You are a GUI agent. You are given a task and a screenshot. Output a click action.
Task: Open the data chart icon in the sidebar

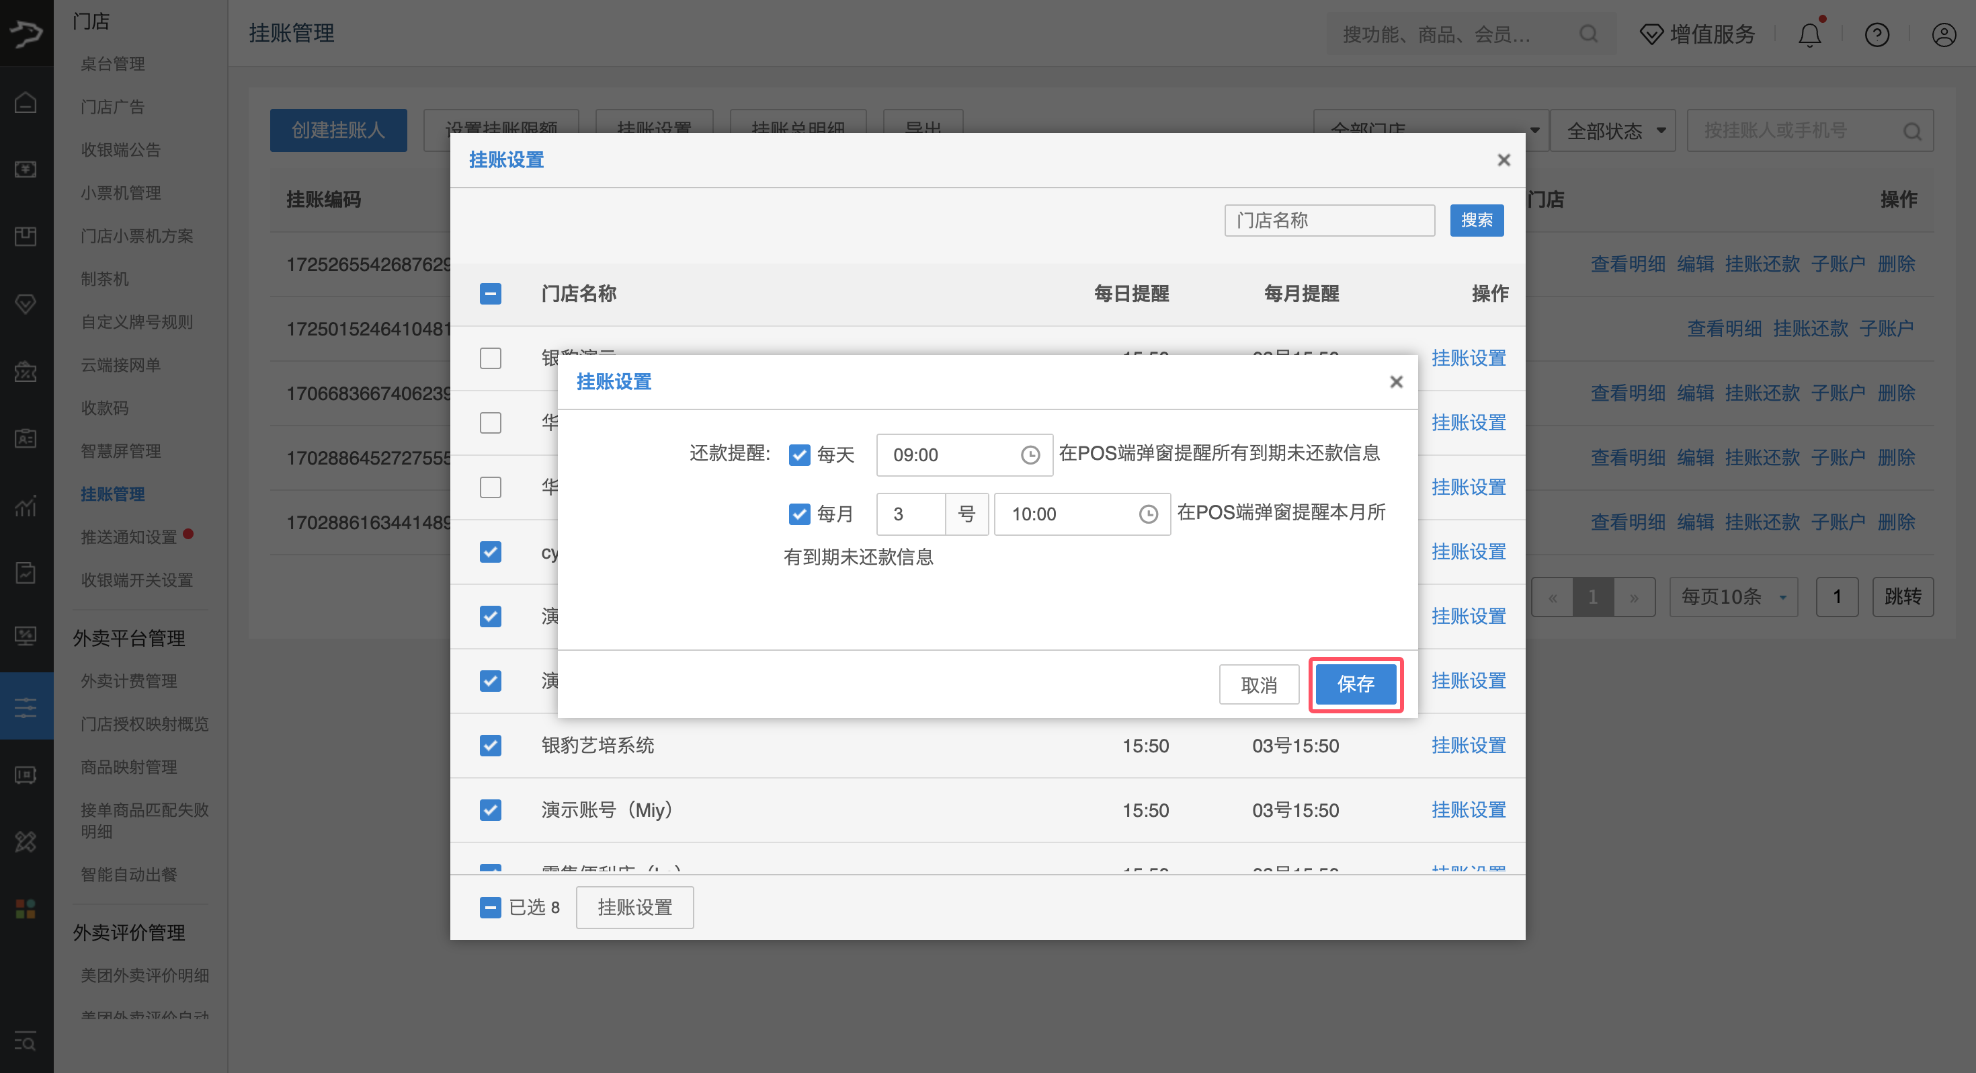26,506
